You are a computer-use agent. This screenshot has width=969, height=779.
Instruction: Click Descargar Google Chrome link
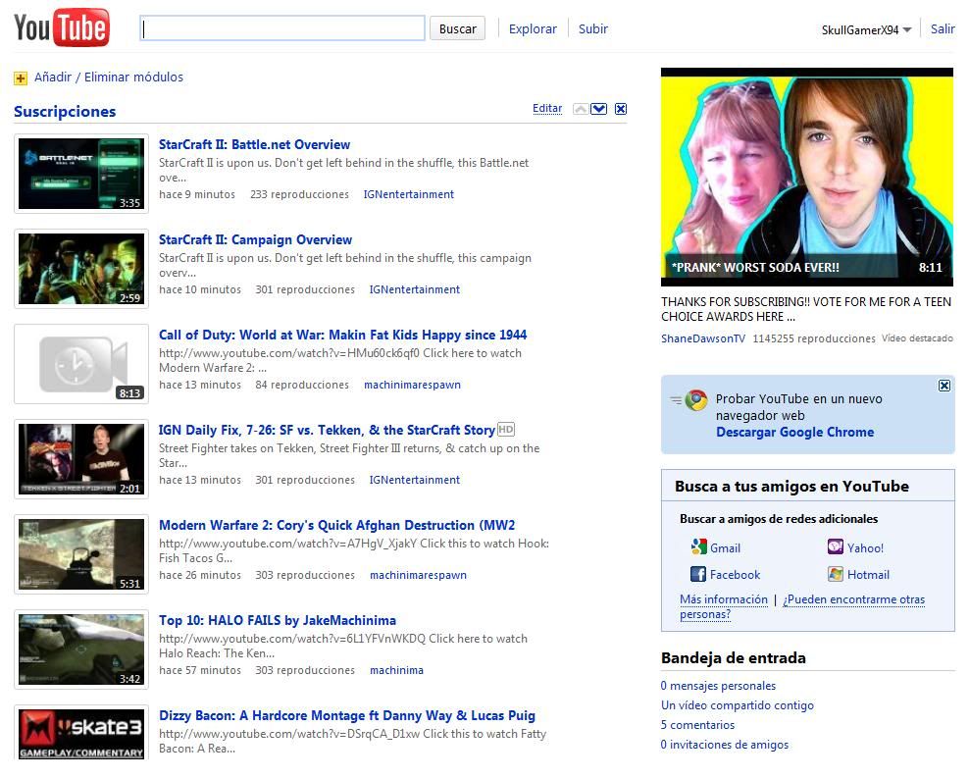click(794, 432)
